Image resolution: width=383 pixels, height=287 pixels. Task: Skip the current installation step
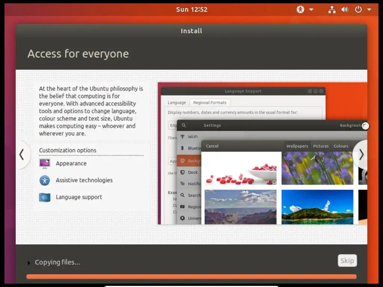[x=347, y=260]
